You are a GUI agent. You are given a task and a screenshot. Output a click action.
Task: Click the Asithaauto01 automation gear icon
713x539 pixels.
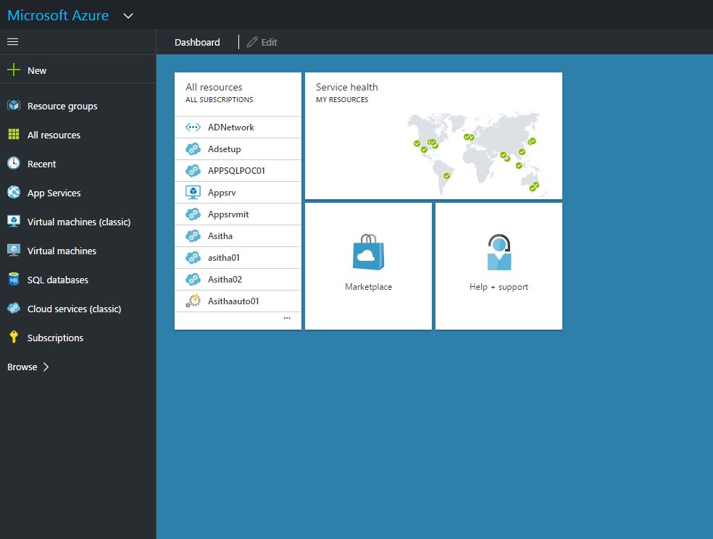click(x=193, y=301)
